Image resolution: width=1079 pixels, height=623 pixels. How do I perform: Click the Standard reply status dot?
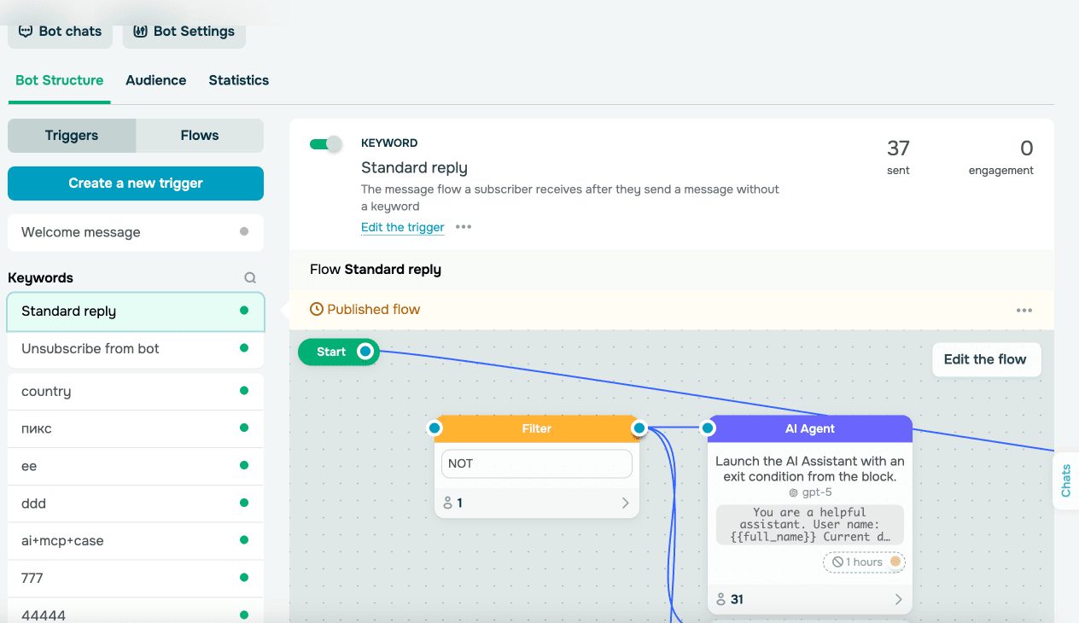click(244, 311)
